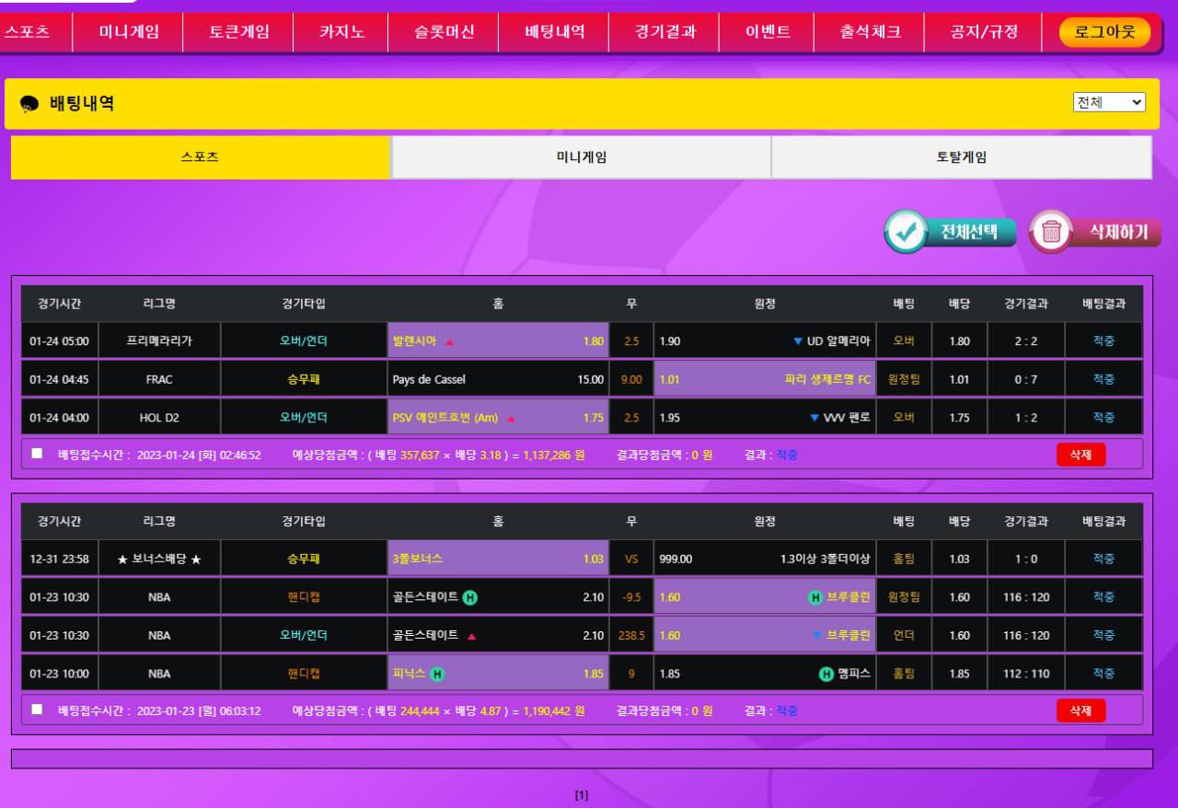
Task: Click the checkmark icon on 전체선택
Action: (x=907, y=232)
